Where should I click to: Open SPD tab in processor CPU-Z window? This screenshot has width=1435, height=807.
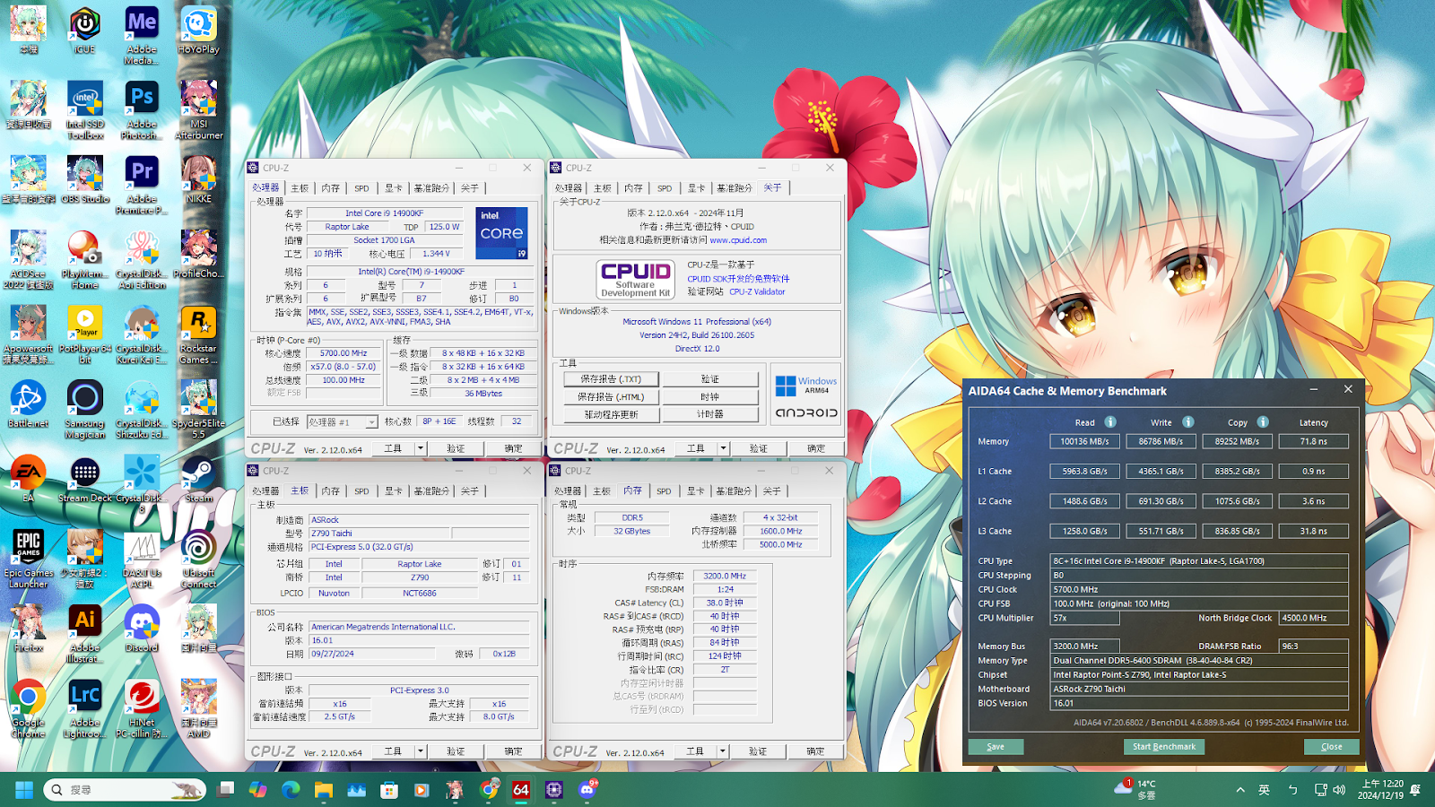coord(361,188)
